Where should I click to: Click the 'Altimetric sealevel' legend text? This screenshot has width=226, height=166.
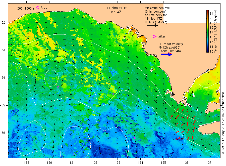coord(158,8)
